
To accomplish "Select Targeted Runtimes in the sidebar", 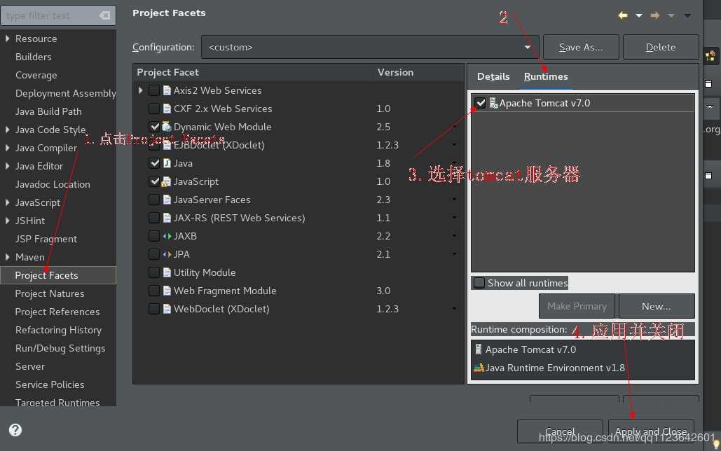I will [x=57, y=402].
